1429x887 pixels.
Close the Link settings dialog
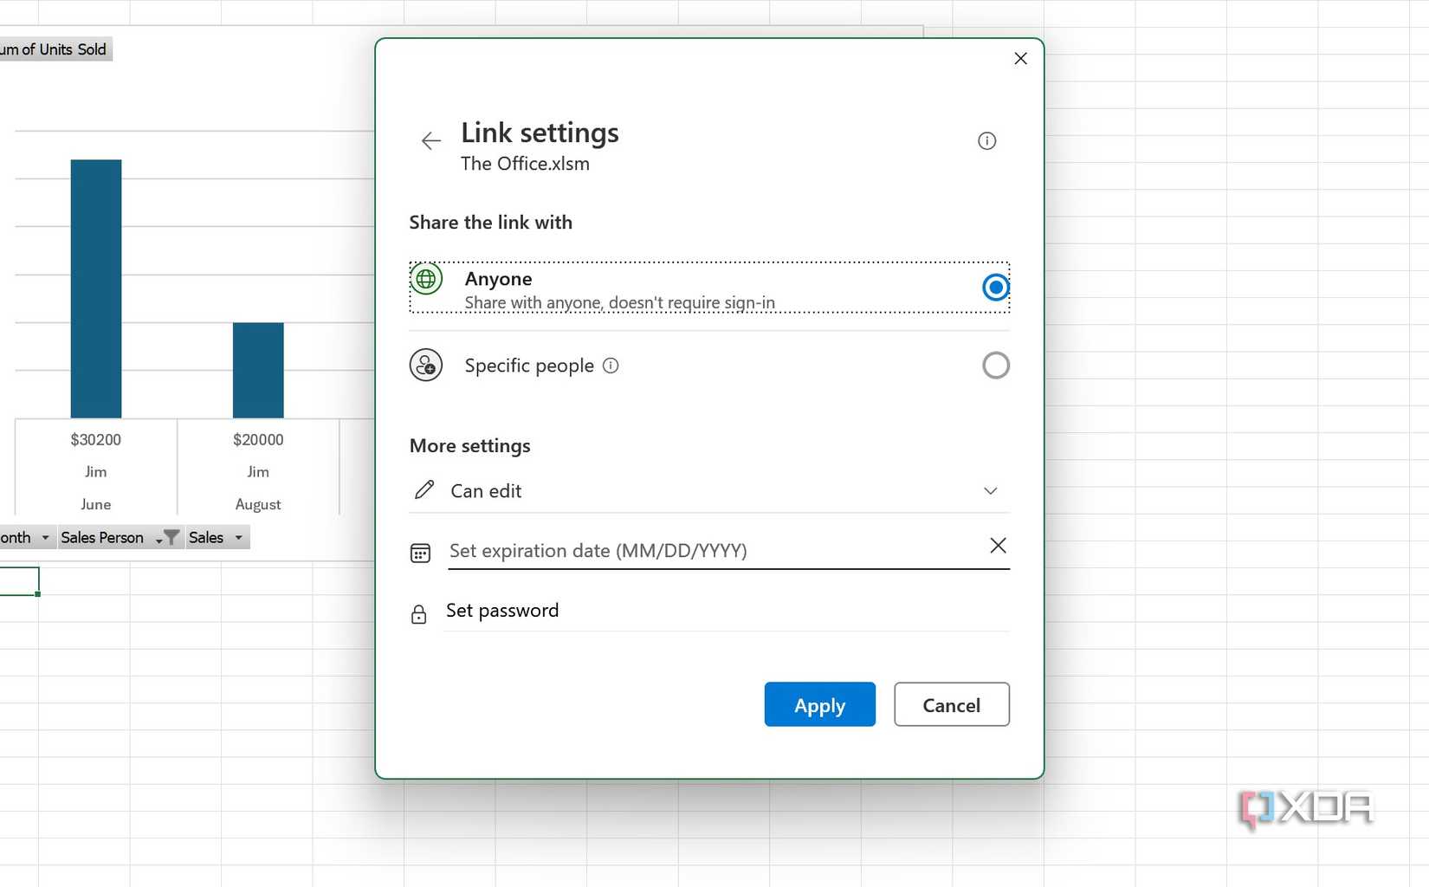pos(1020,58)
